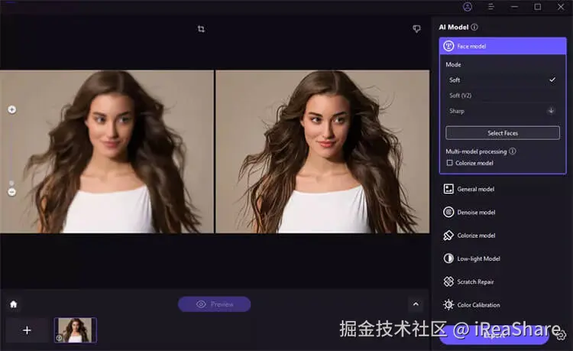Open the hamburger menu in title bar
Screen dimensions: 573x351
(490, 7)
